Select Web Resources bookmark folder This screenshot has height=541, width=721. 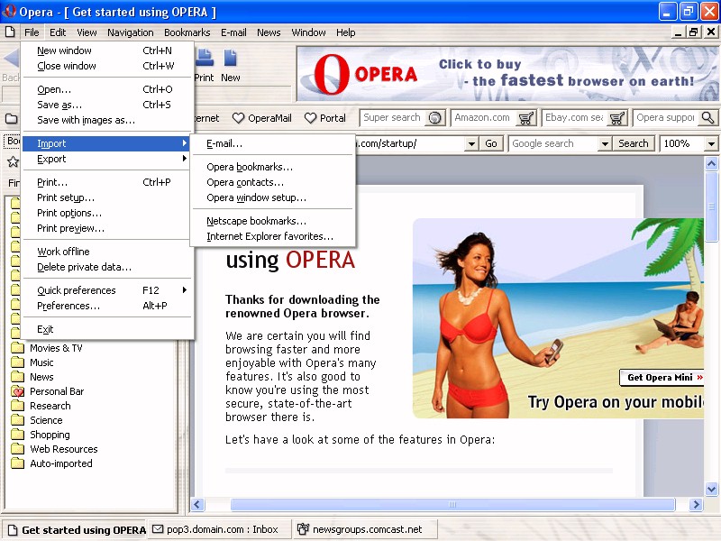[63, 448]
